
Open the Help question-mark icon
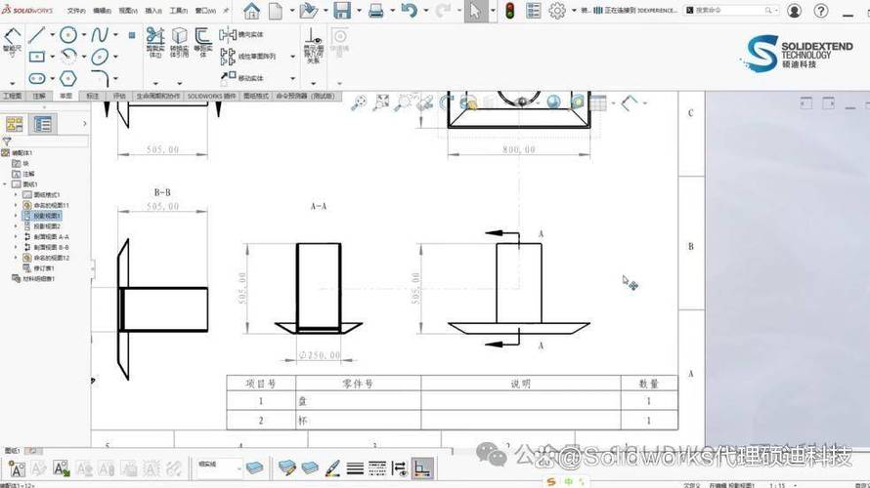pos(820,11)
